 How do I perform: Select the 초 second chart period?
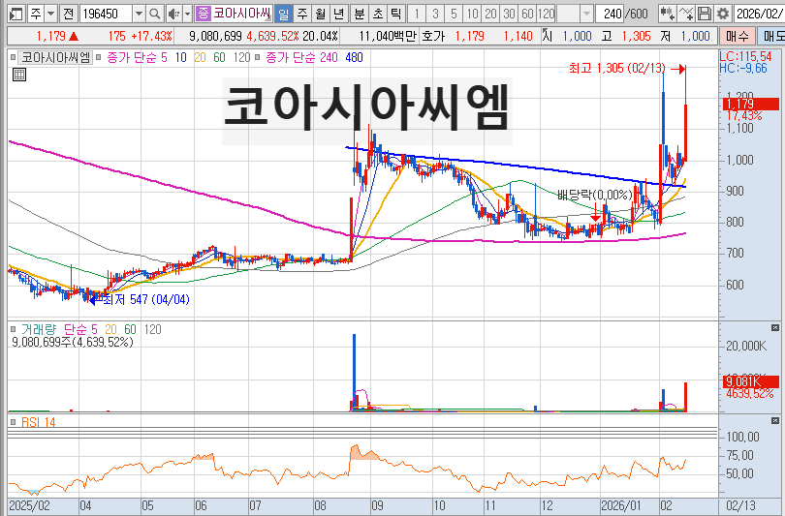pyautogui.click(x=378, y=14)
